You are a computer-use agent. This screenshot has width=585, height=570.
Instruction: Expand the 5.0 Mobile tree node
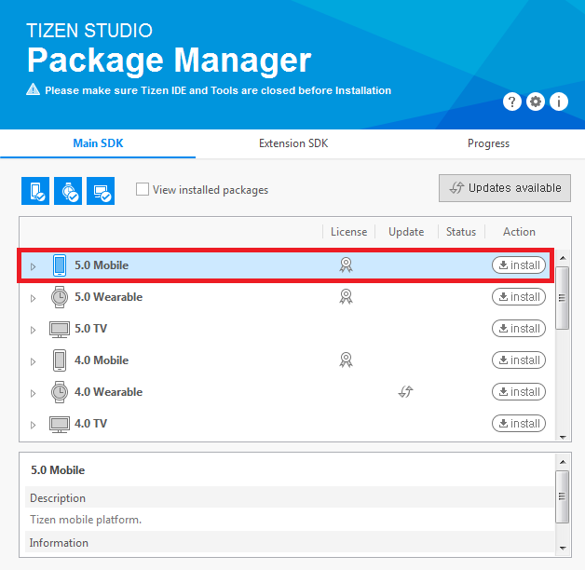coord(34,266)
